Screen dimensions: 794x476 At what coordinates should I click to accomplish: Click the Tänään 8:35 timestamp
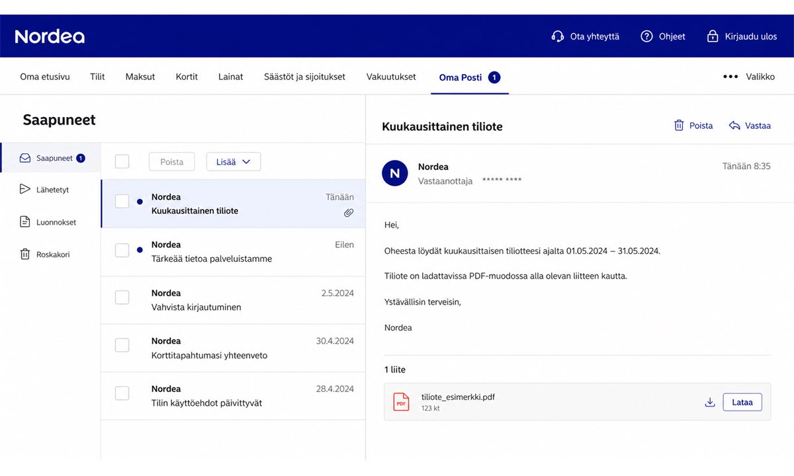746,167
